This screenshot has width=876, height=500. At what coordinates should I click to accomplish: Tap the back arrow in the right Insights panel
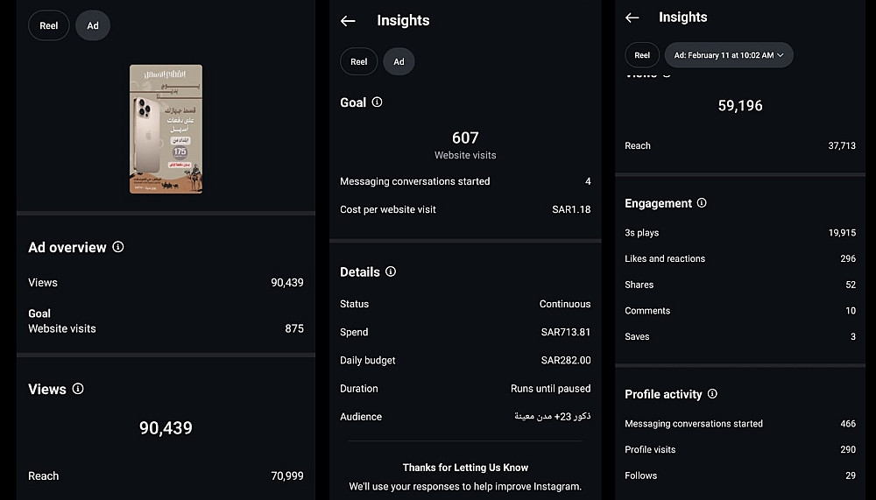[x=632, y=18]
